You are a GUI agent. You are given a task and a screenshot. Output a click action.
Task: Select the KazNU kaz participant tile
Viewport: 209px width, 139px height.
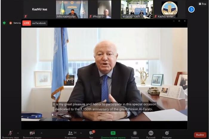tap(39, 9)
